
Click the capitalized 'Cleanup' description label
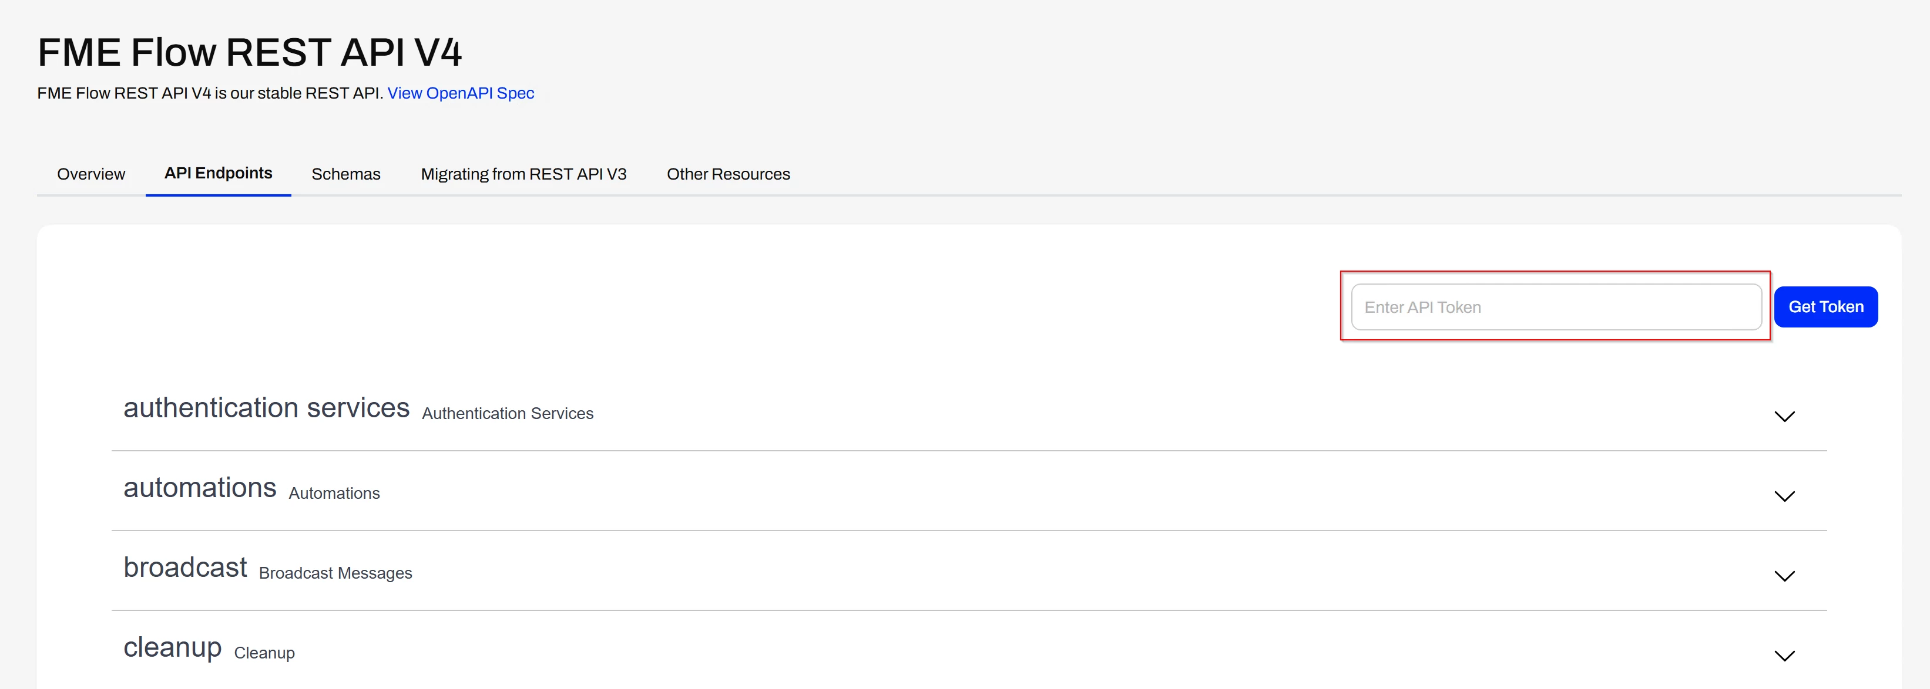pos(264,653)
